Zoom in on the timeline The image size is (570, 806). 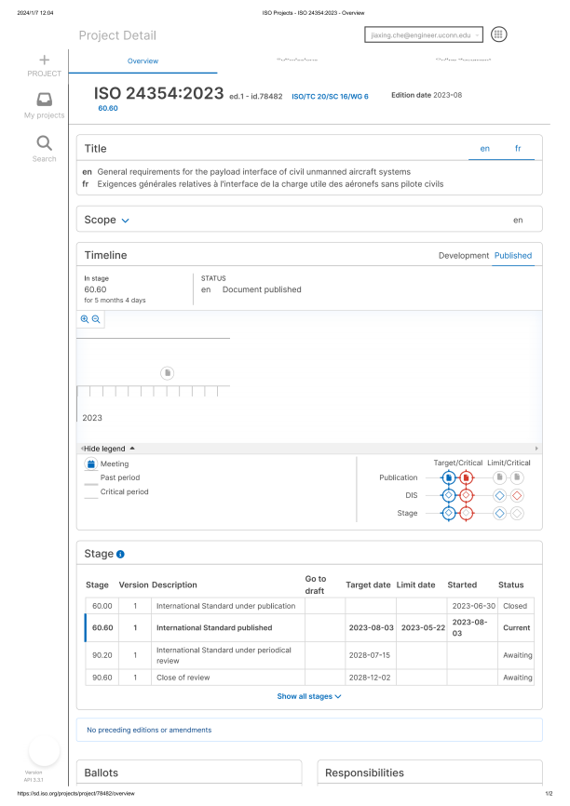[85, 318]
